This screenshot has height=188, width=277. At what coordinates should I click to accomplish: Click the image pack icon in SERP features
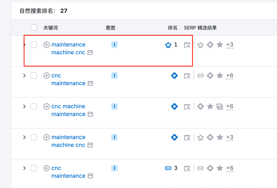coord(220,106)
